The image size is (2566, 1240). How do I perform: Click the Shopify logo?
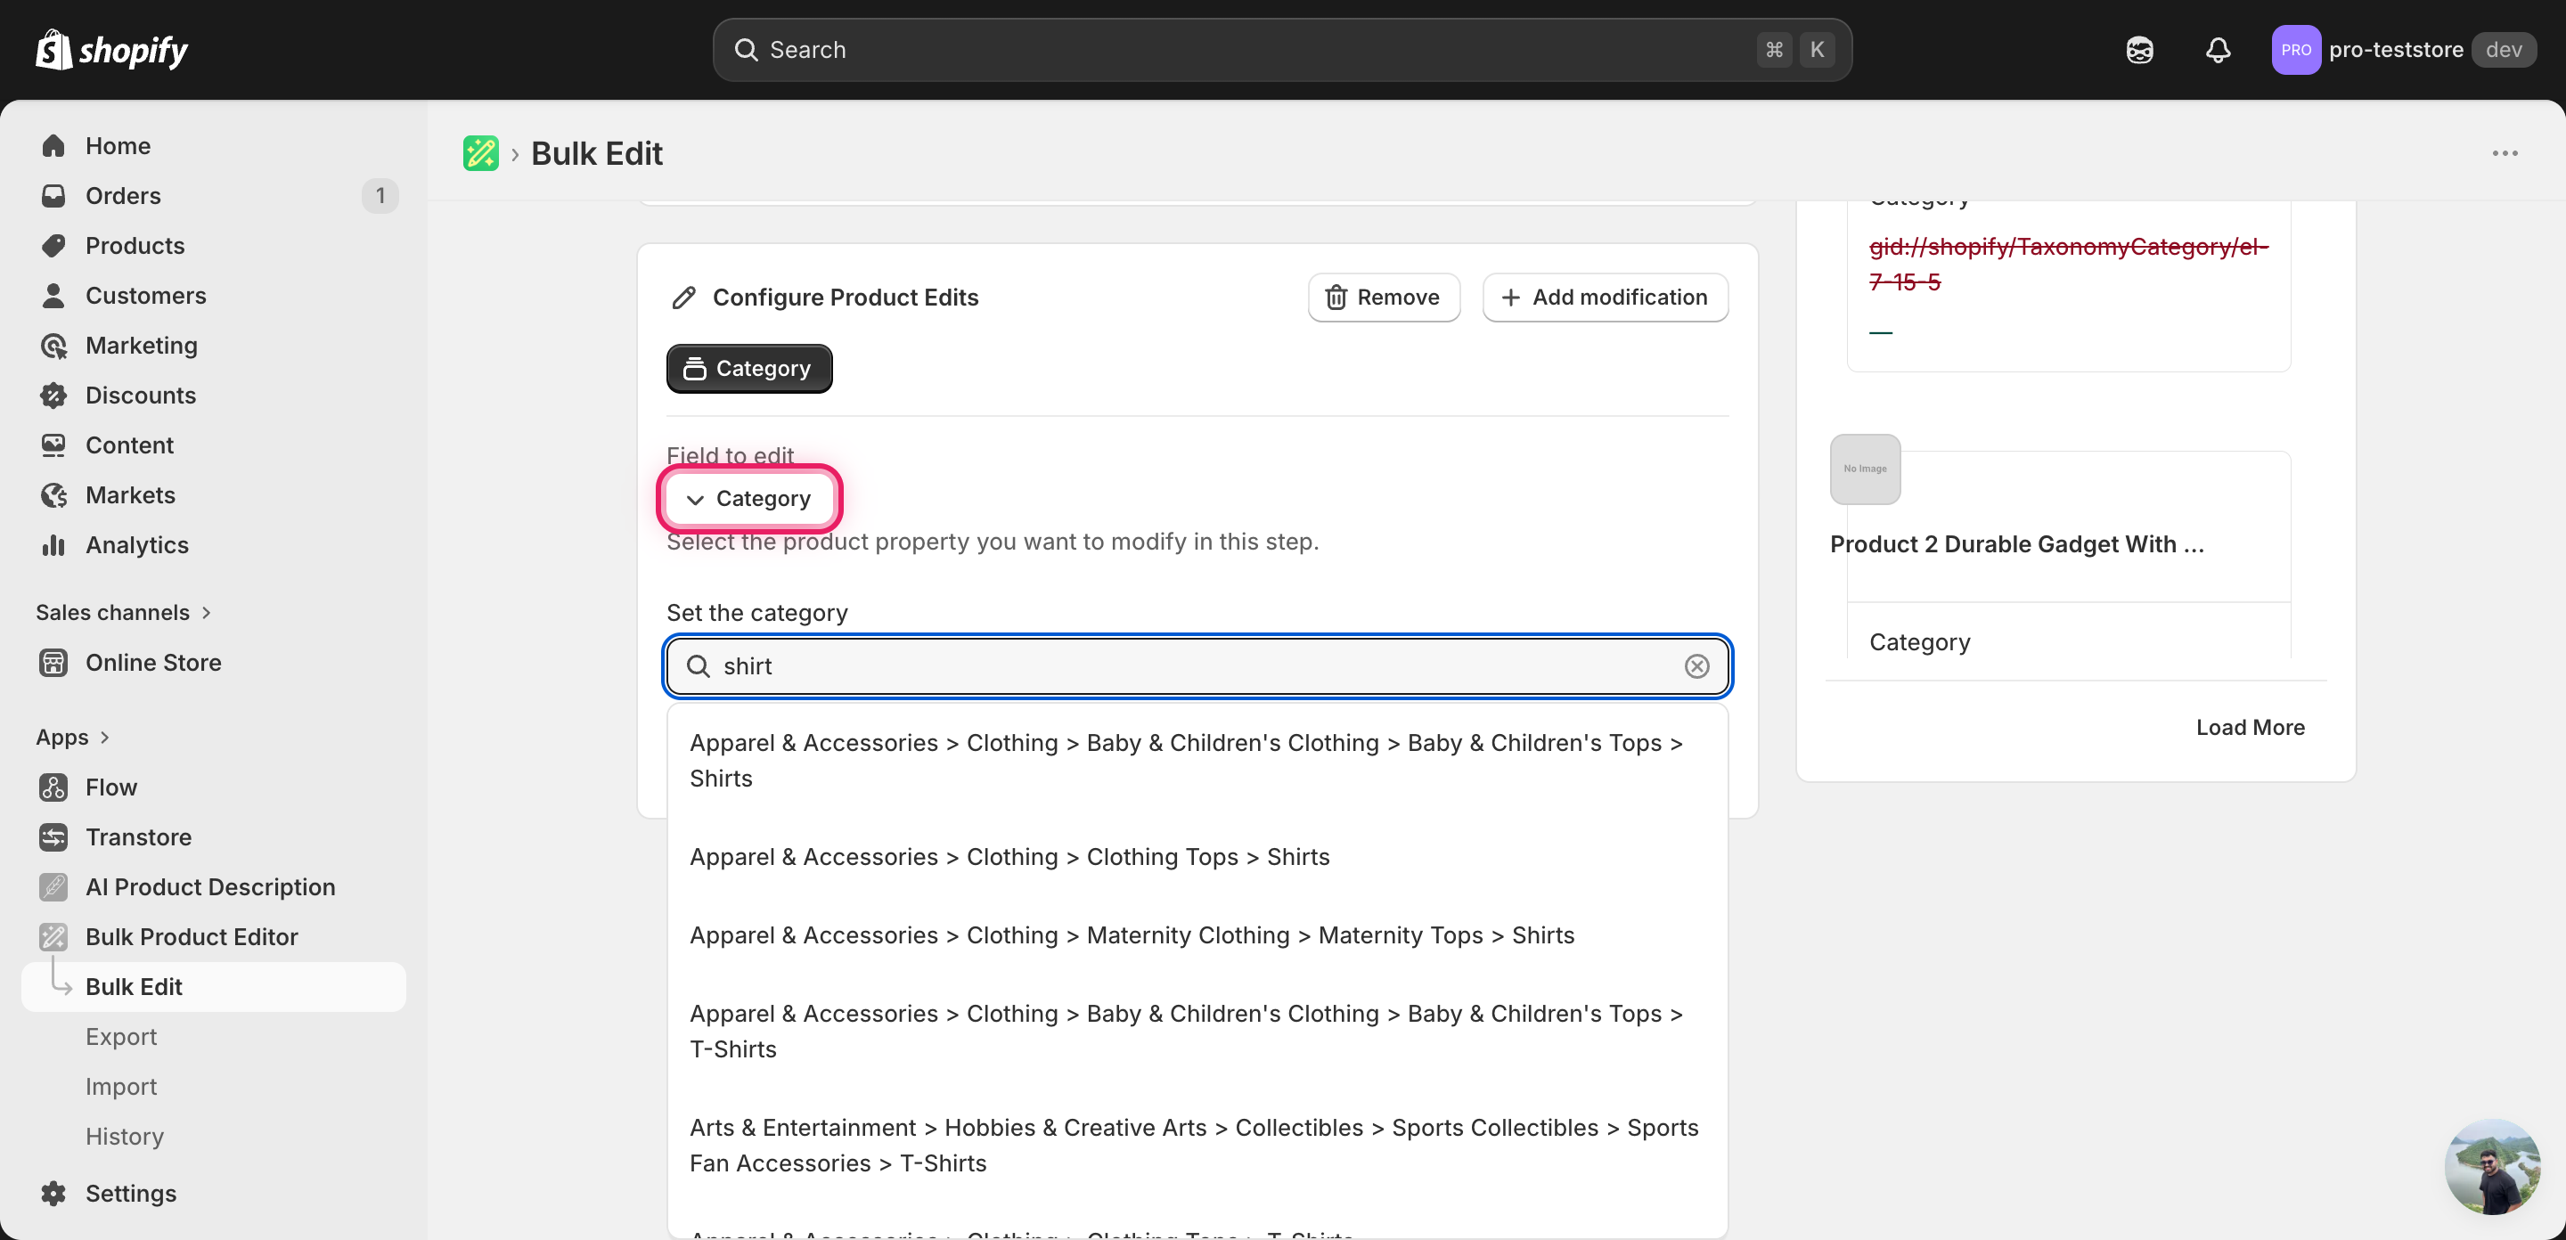point(111,50)
